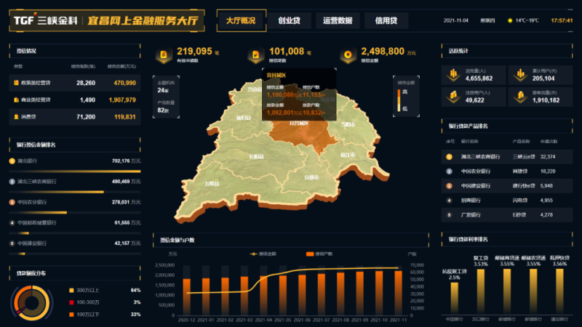Screen dimensions: 582x327
Task: Click the icon in the 1,490 row
Action: click(16, 100)
